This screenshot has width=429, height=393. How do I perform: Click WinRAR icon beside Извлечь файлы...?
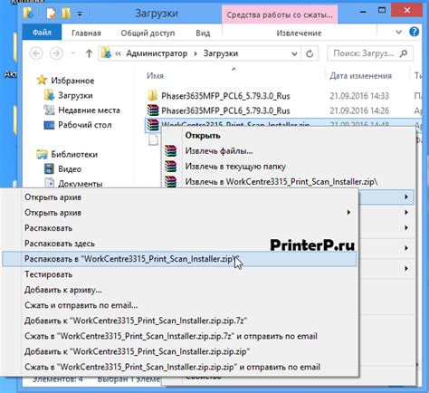(170, 150)
